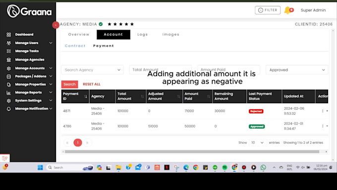Image resolution: width=337 pixels, height=190 pixels.
Task: Expand Manage Notification chevron
Action: coord(51,109)
